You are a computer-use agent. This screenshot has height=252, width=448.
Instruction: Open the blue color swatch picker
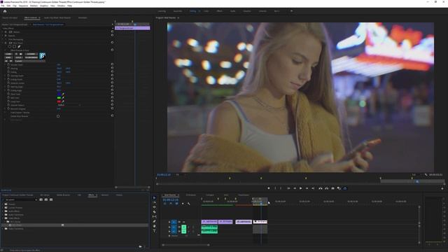tap(59, 94)
